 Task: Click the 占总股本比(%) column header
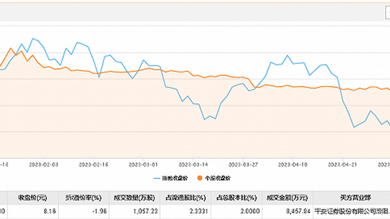pos(236,198)
